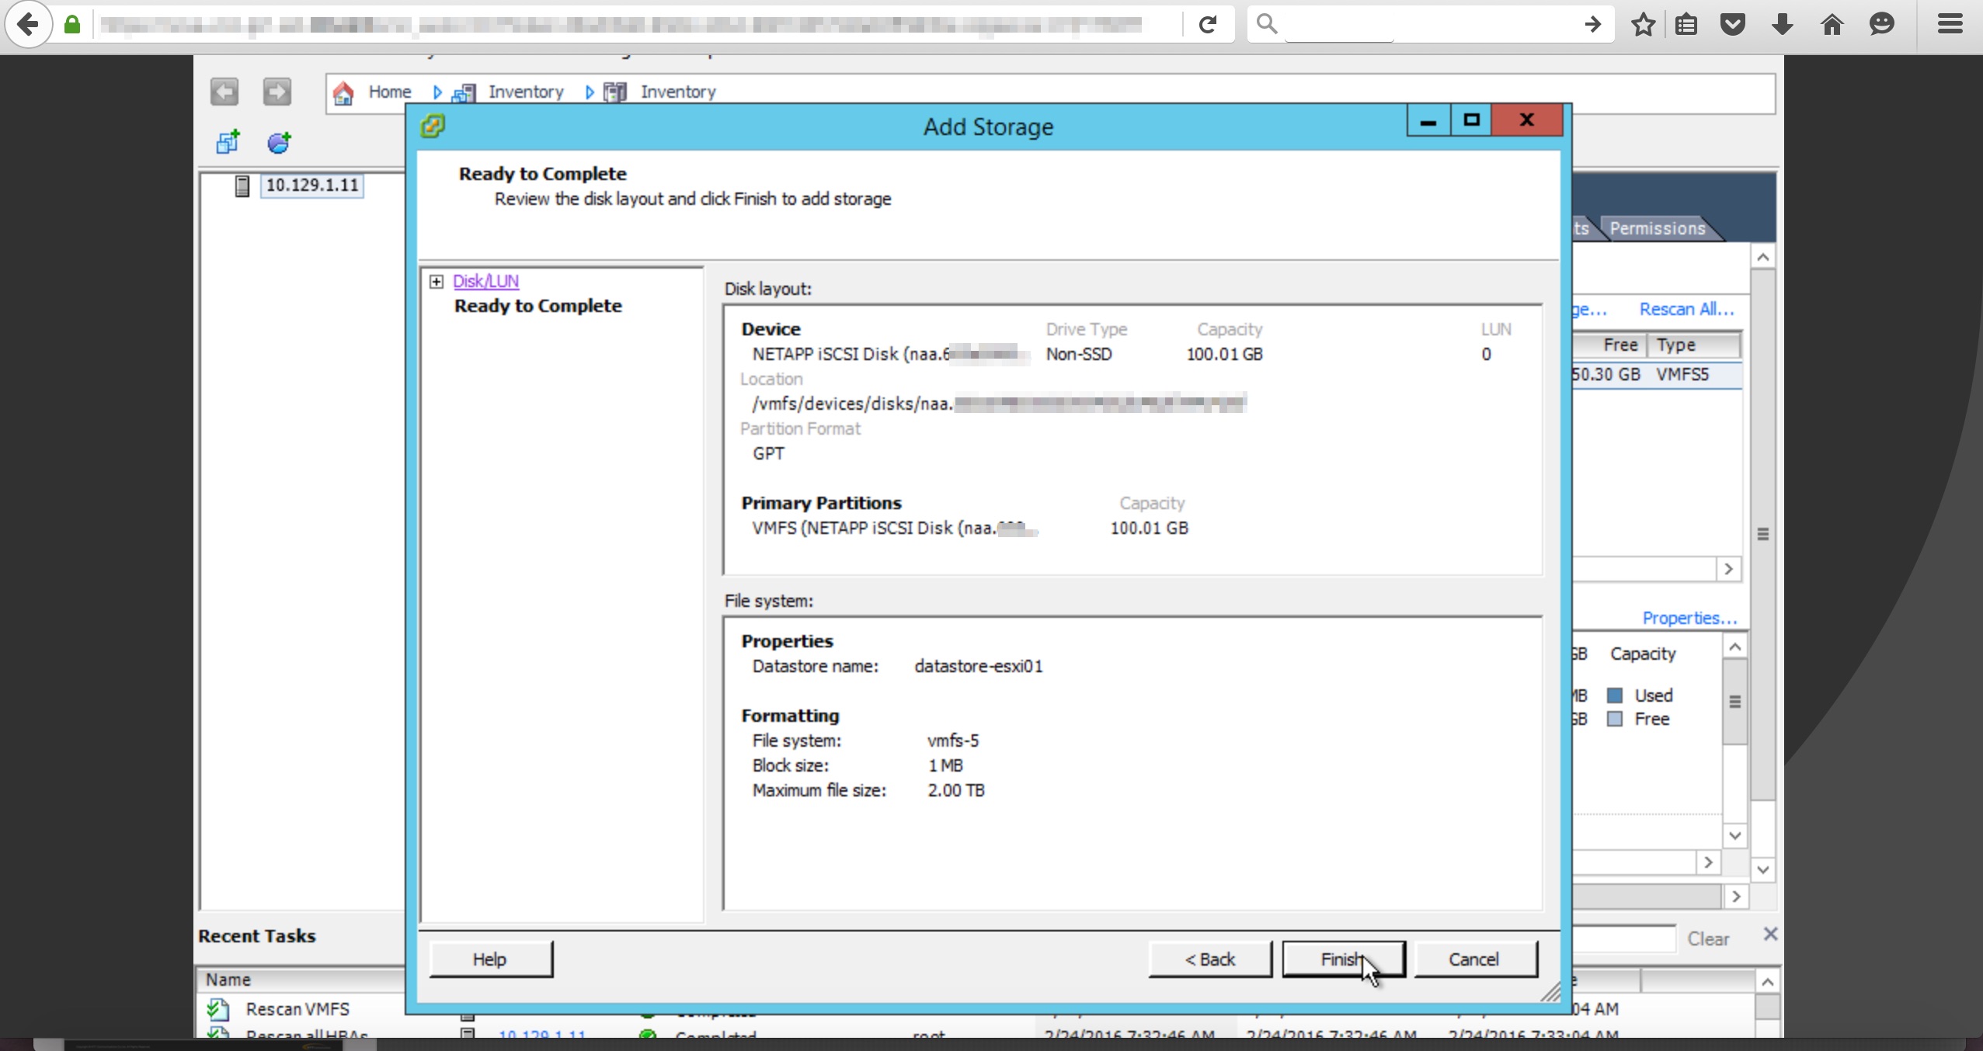The image size is (1983, 1051).
Task: Open the browser downloads arrow icon
Action: click(1783, 25)
